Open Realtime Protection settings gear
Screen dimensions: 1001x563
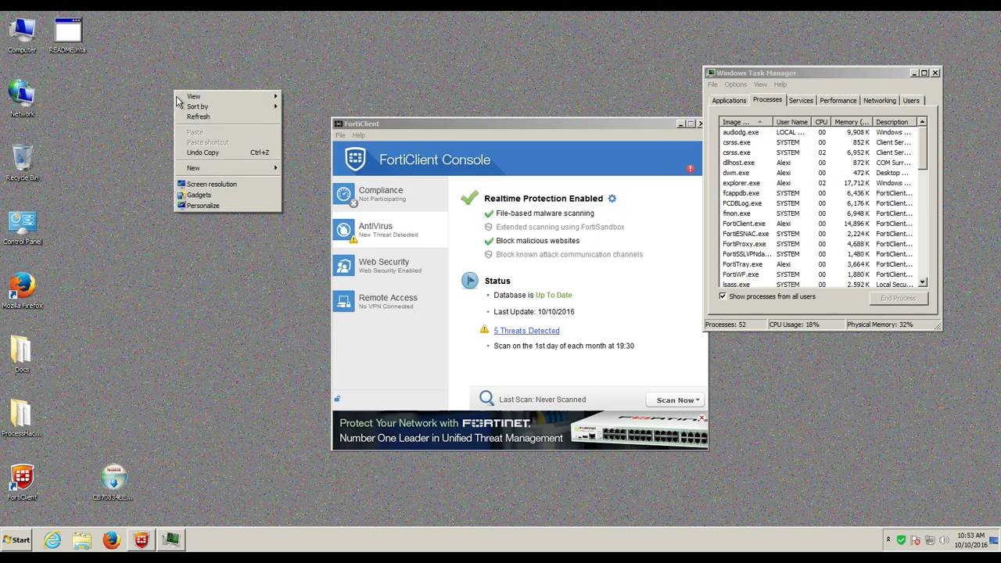(x=612, y=199)
